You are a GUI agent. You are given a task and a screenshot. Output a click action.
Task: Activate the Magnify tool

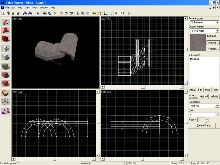point(6,31)
